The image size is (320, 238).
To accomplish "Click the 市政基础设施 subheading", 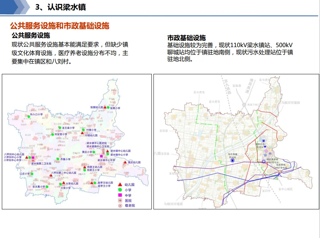I will (186, 38).
